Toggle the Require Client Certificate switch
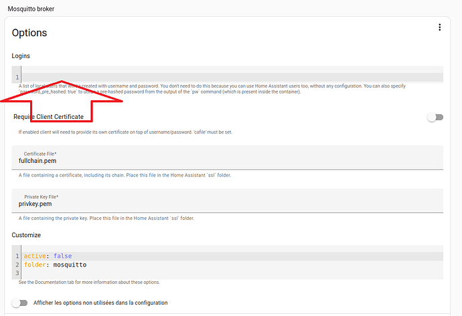The width and height of the screenshot is (462, 316). [435, 118]
